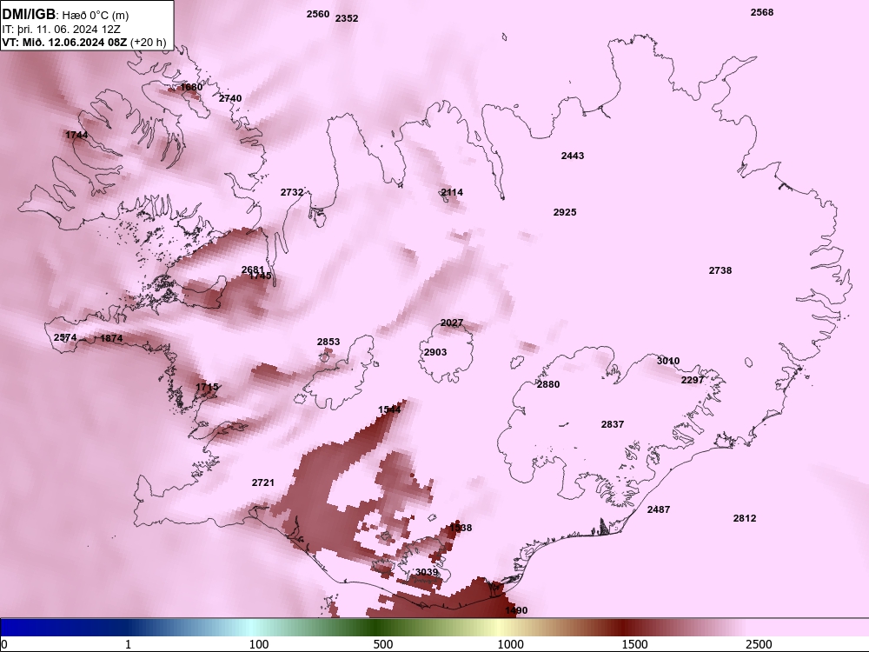Screen dimensions: 869x652
Task: Select the 2853 height value
Action: 328,342
